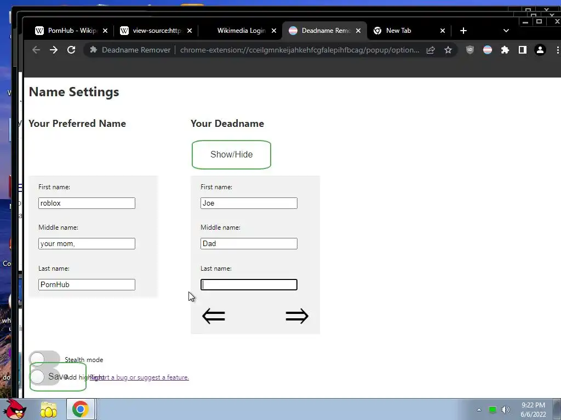Click the deadname First name field

tap(249, 203)
